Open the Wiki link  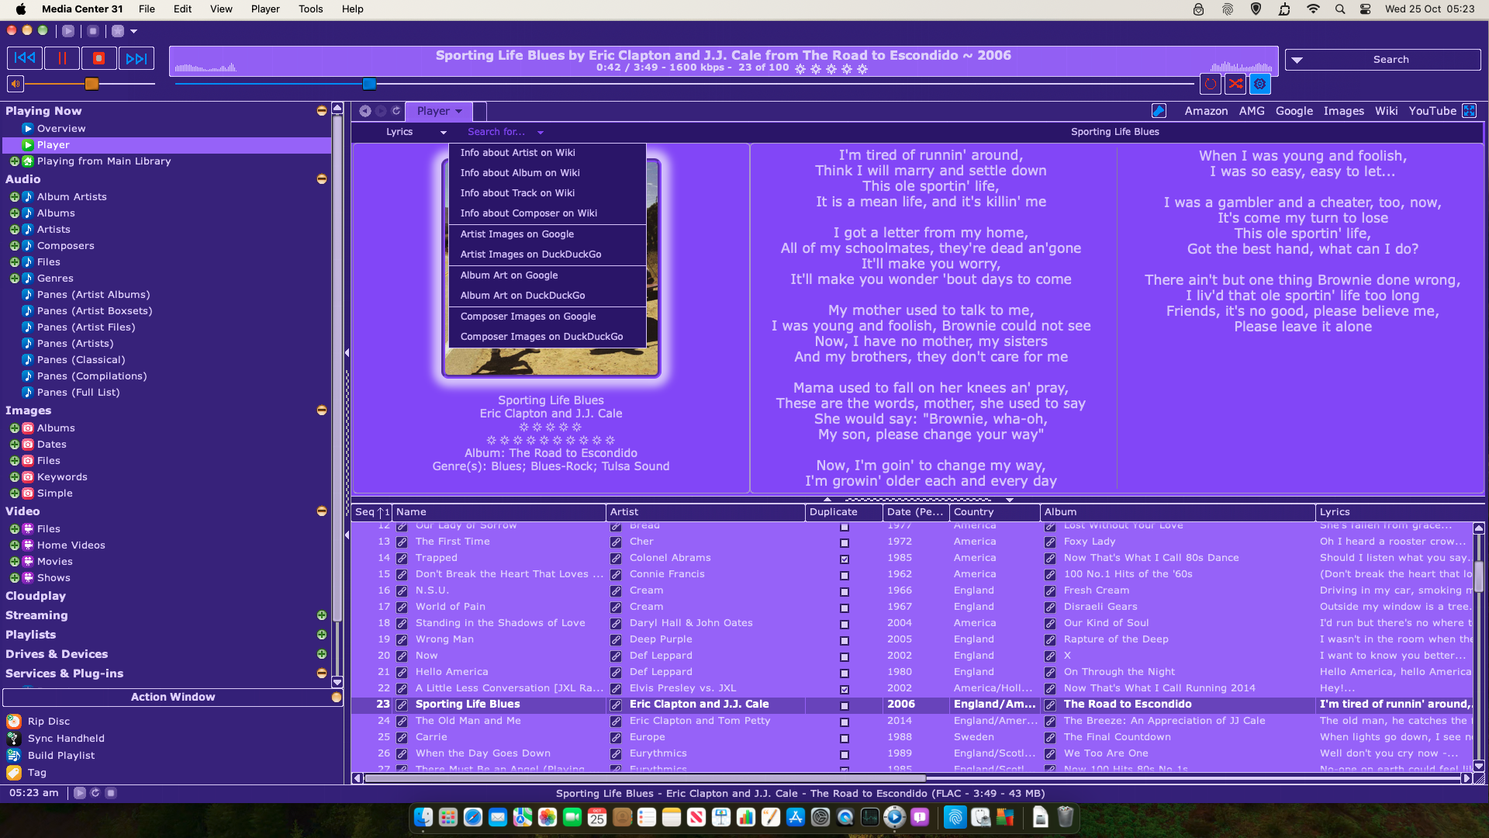click(x=1386, y=111)
